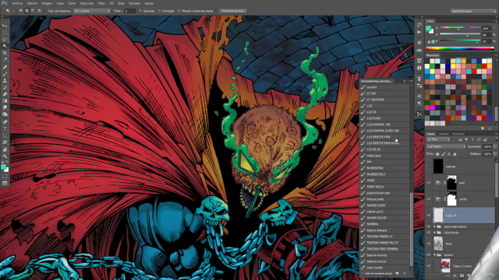Collapse the spawn layer group
The image size is (499, 280).
pyautogui.click(x=434, y=255)
